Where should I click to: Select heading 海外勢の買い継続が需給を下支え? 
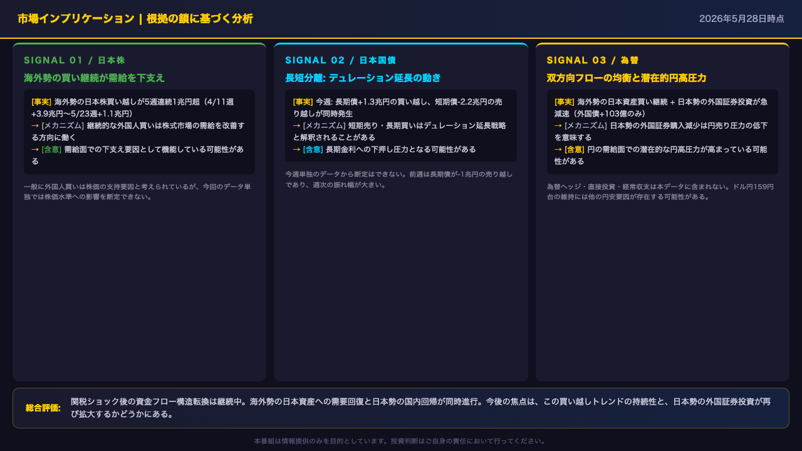[94, 78]
